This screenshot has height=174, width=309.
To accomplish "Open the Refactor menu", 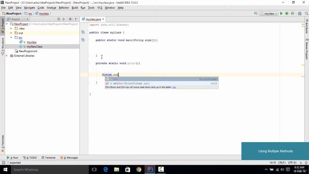I will (x=64, y=8).
